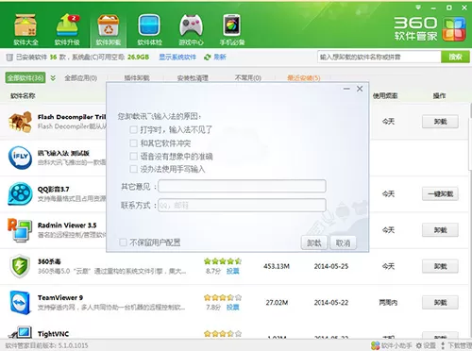This screenshot has width=472, height=351.
Task: Expand the chevron next to 全部软件(36)
Action: click(x=53, y=77)
